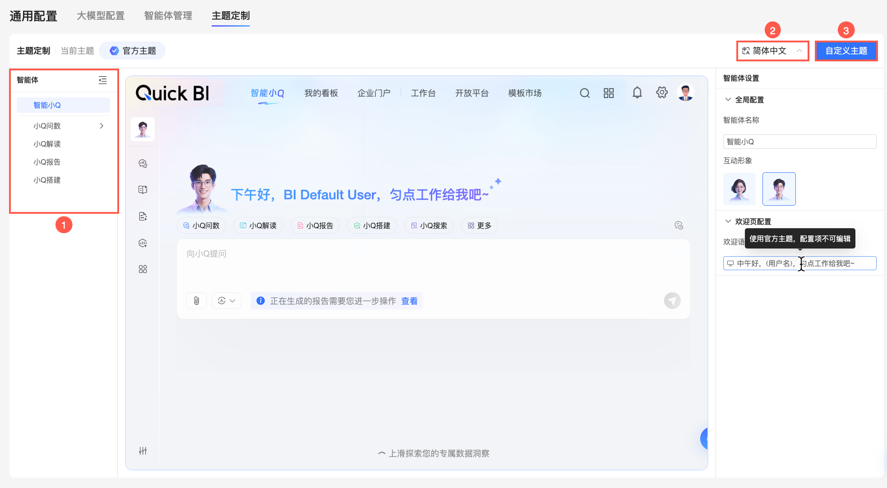Switch to 智能体管理 tab
The width and height of the screenshot is (887, 488).
168,16
